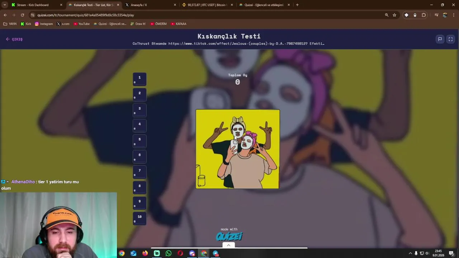The height and width of the screenshot is (258, 459).
Task: Select tier slot 8
Action: pos(139,187)
